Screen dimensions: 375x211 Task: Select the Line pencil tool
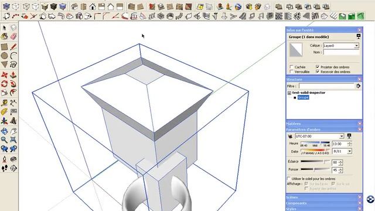pos(13,47)
